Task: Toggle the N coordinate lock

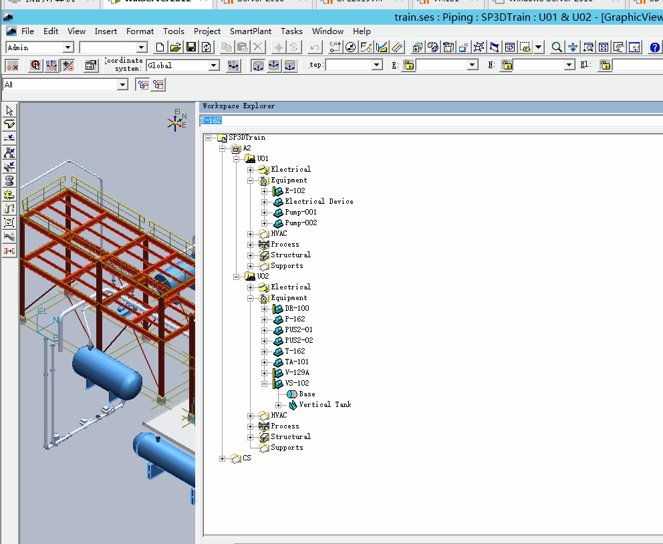Action: pos(507,65)
